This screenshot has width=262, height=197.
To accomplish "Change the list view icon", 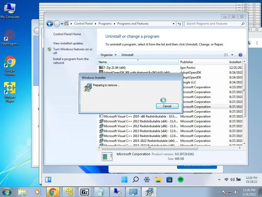I will [x=226, y=55].
